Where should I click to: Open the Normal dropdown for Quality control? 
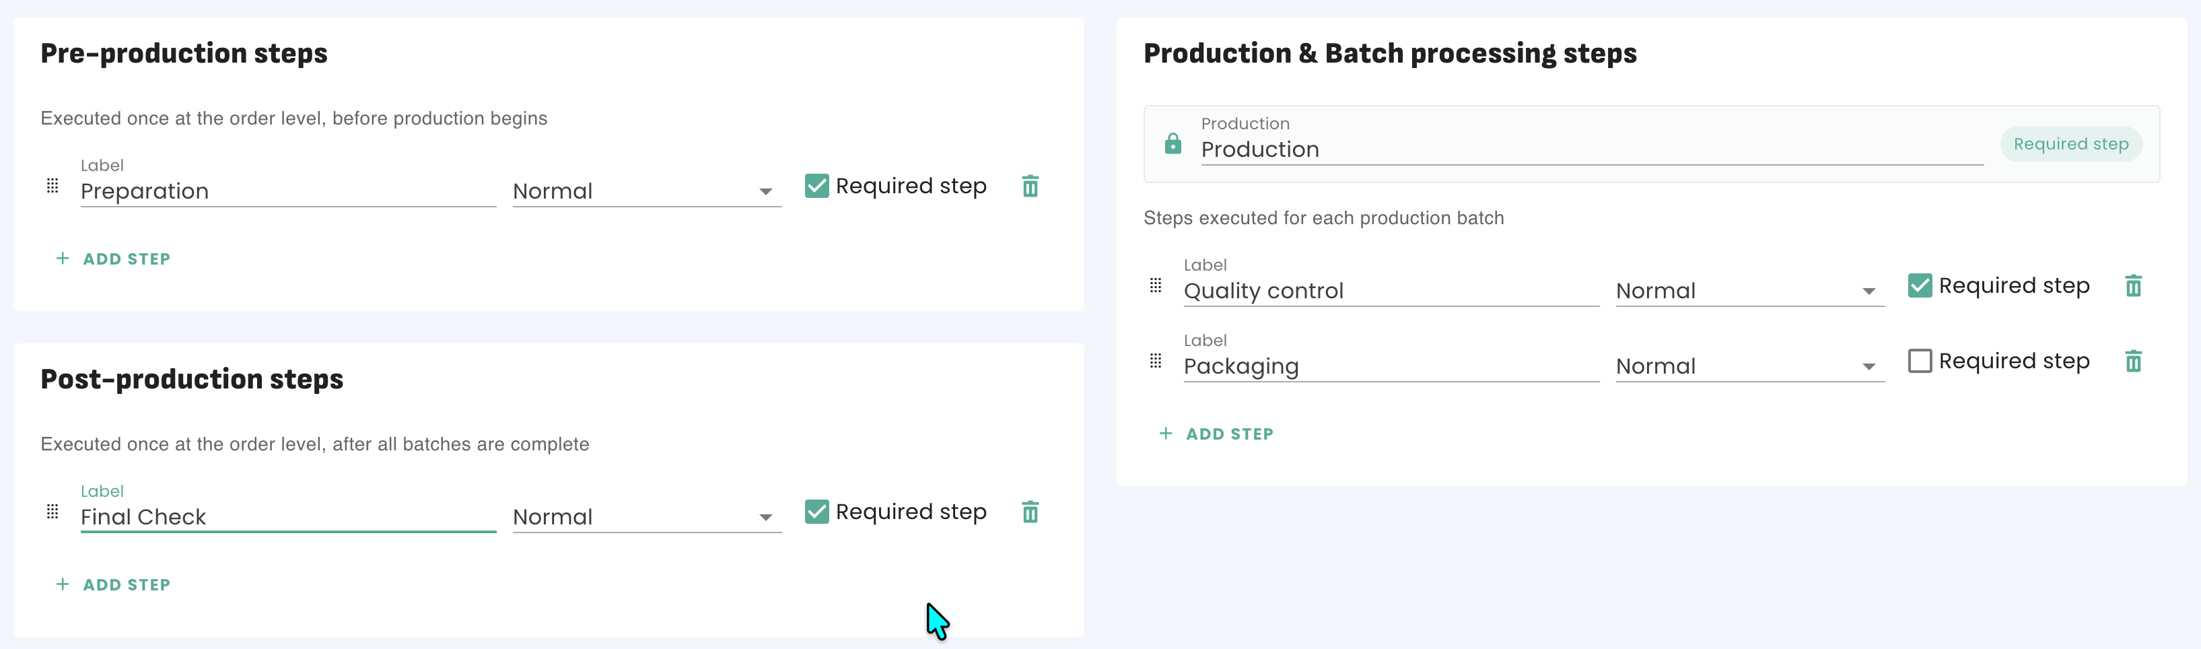pyautogui.click(x=1749, y=292)
